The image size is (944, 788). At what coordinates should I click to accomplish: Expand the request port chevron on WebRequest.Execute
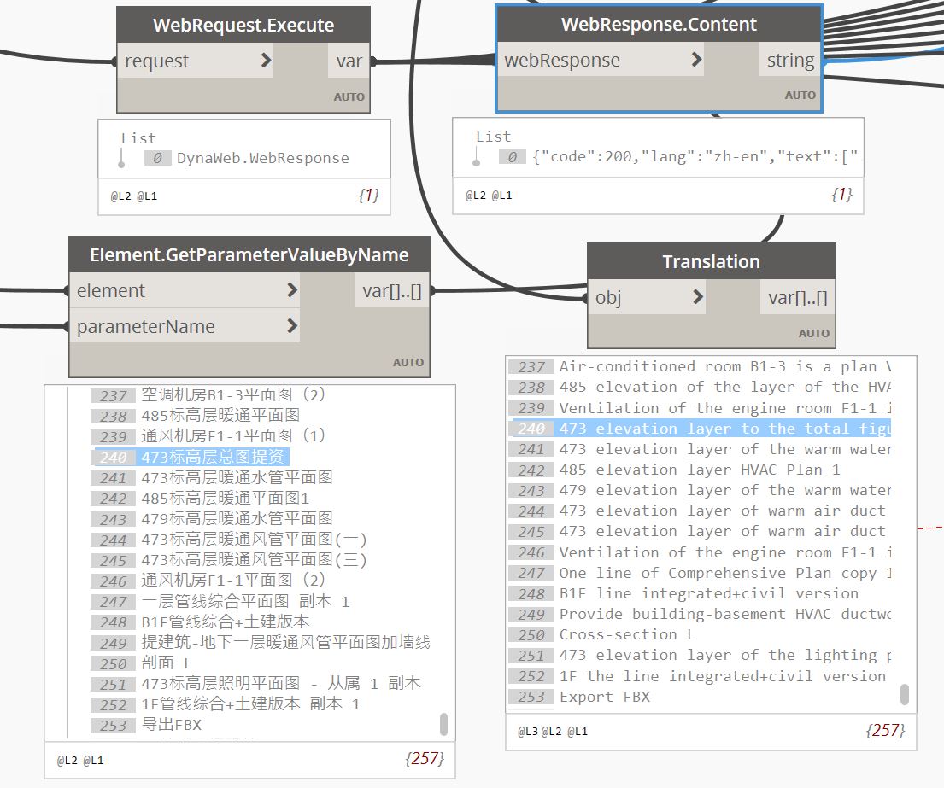pyautogui.click(x=266, y=60)
